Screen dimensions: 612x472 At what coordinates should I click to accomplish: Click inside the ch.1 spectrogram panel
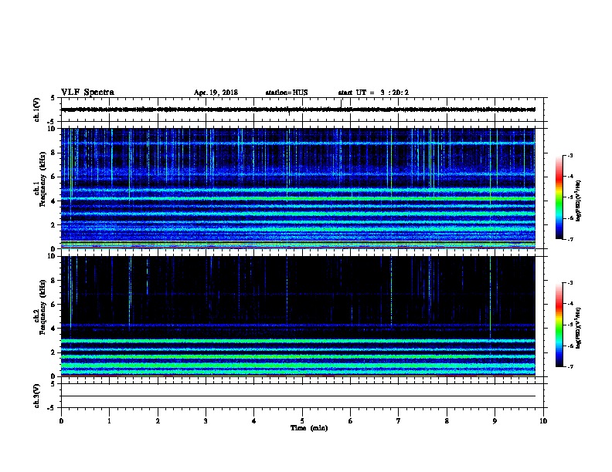click(x=298, y=188)
